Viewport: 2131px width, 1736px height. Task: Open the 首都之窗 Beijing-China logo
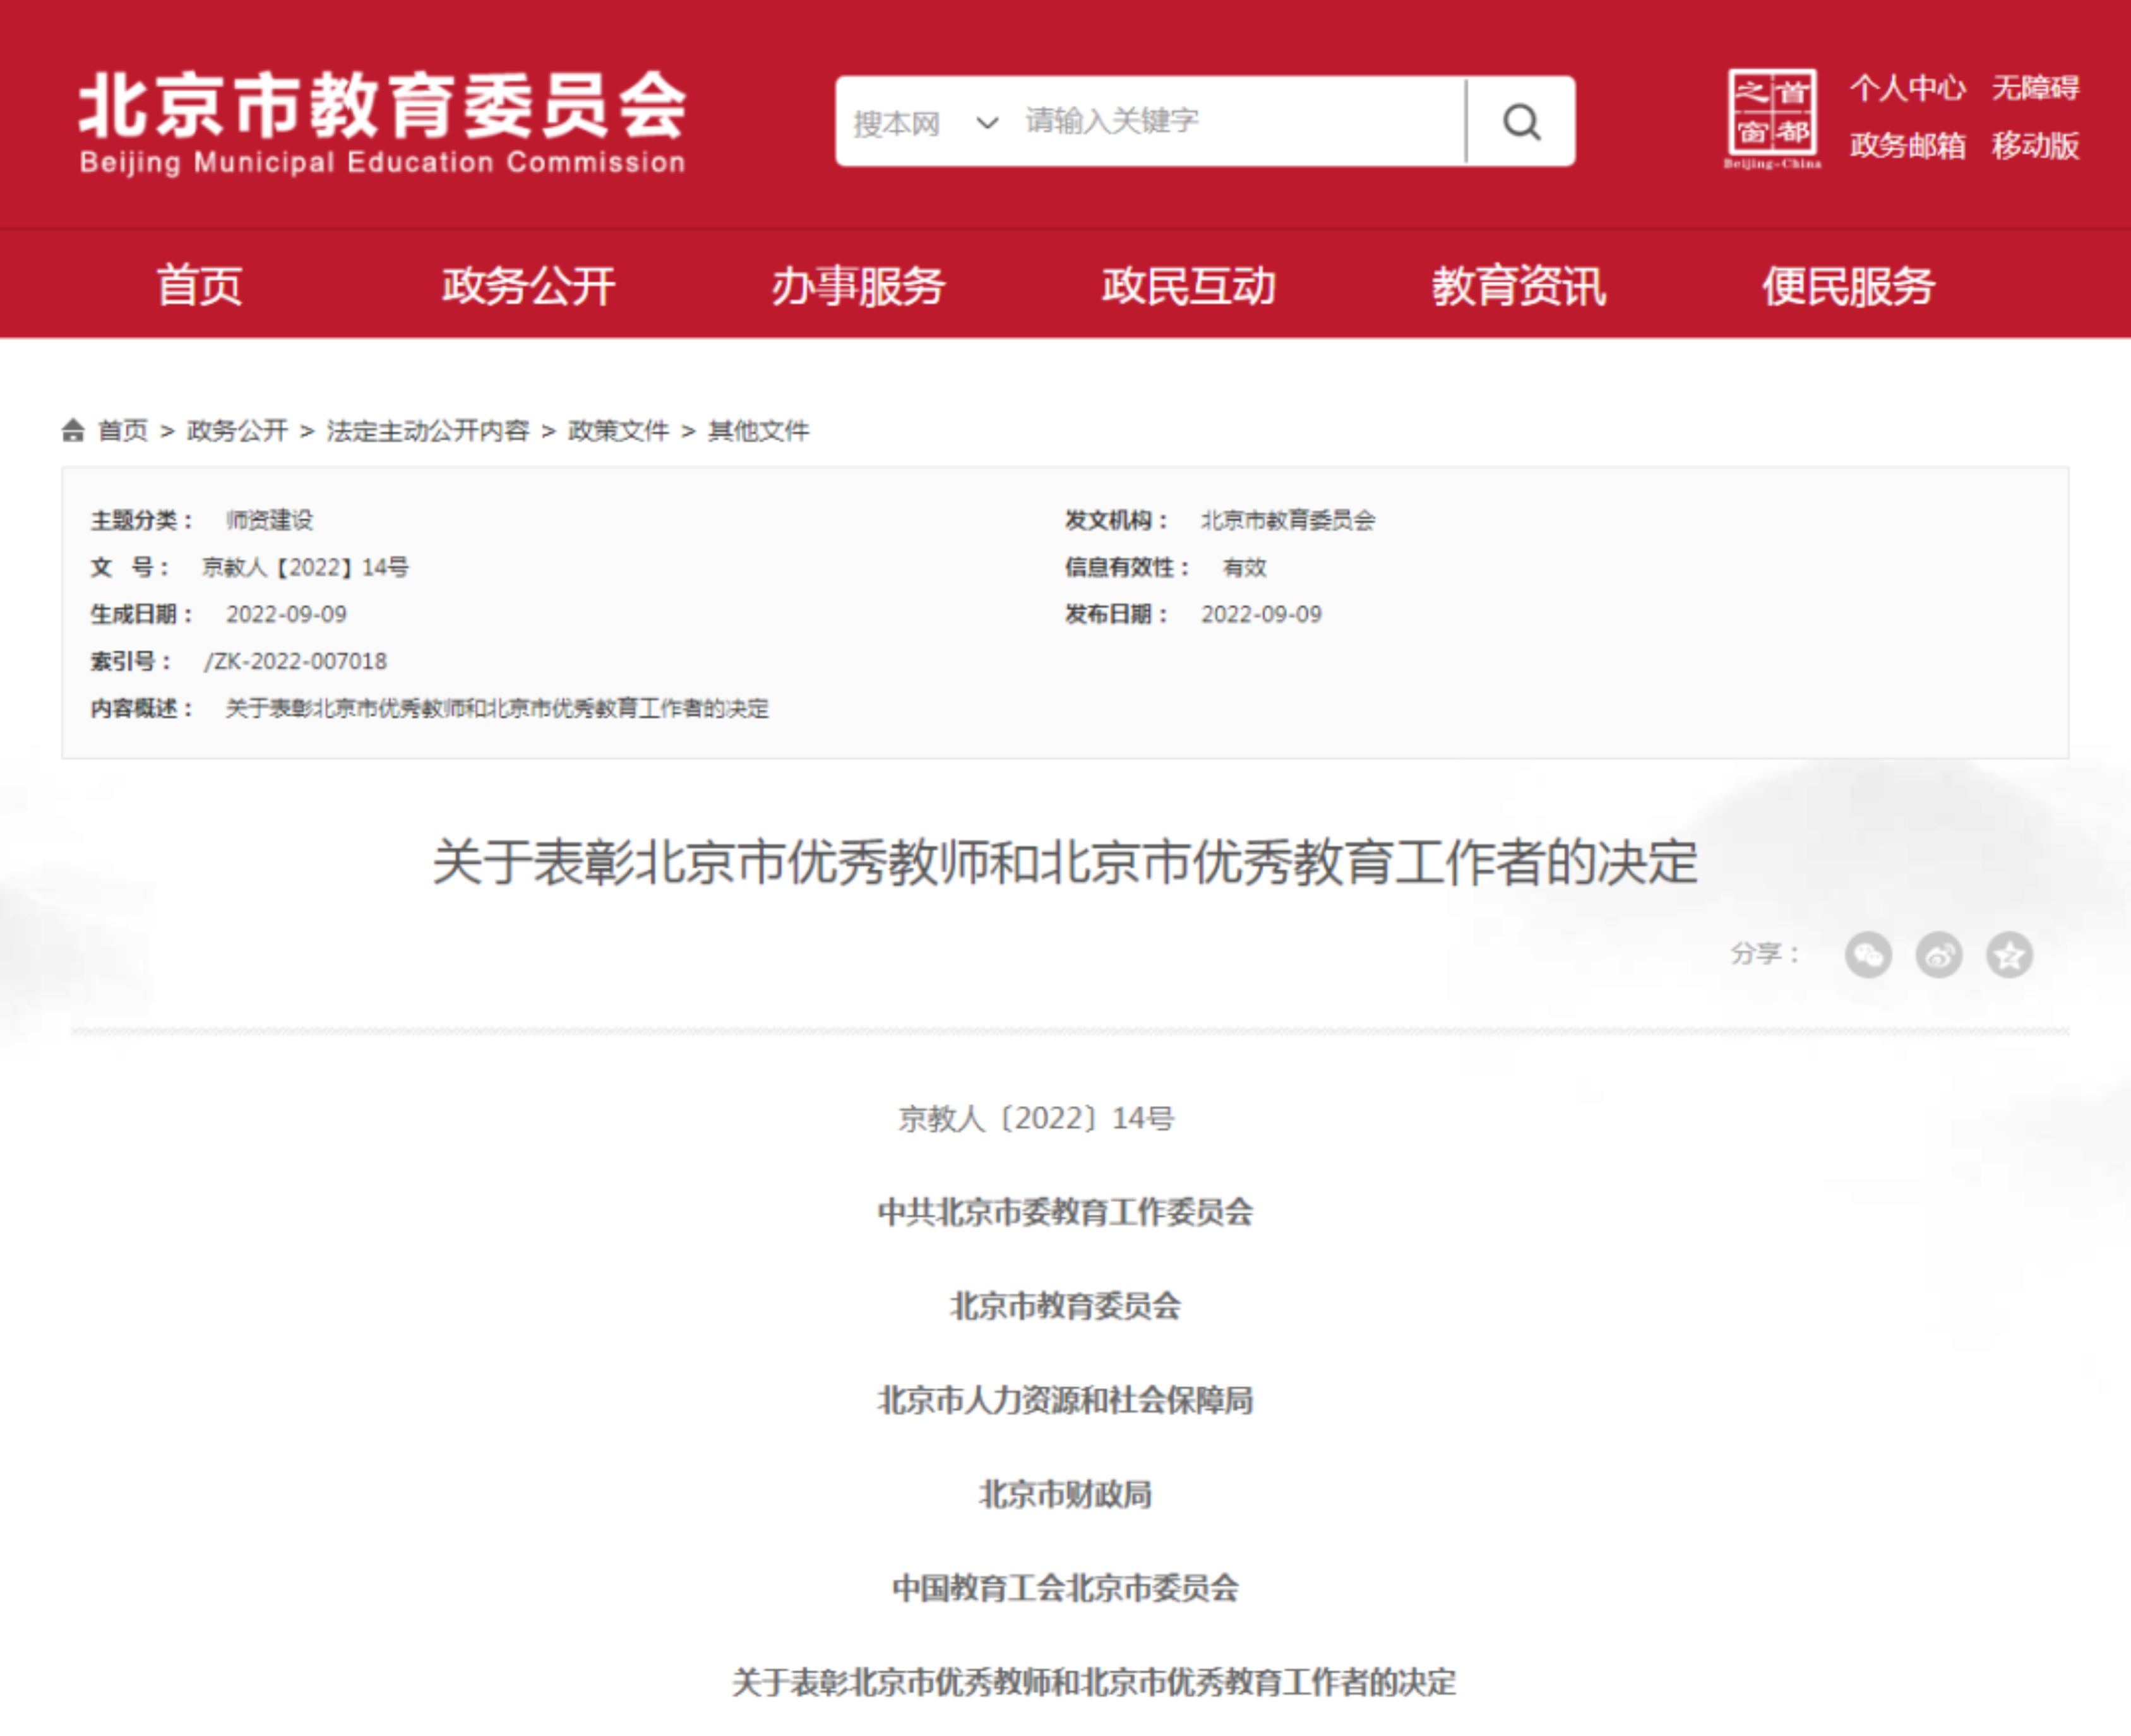pos(1772,119)
